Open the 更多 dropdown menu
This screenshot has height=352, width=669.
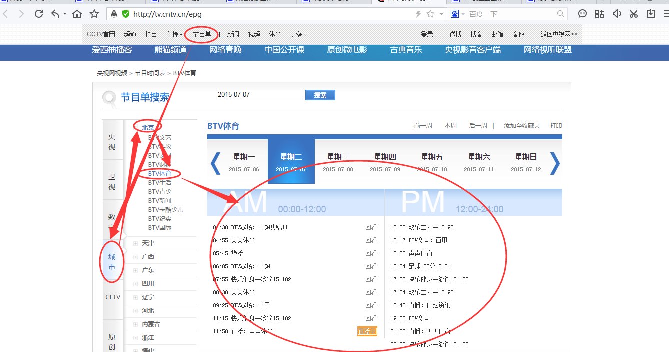coord(297,34)
